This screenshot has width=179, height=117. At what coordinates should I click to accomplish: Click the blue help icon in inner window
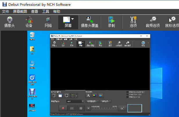tap(143, 43)
